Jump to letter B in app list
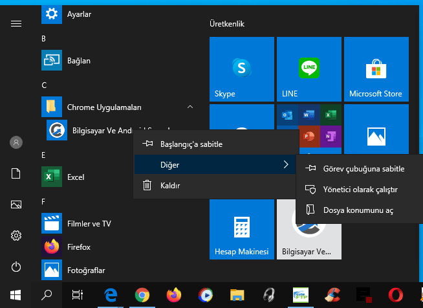This screenshot has width=423, height=308. click(43, 39)
